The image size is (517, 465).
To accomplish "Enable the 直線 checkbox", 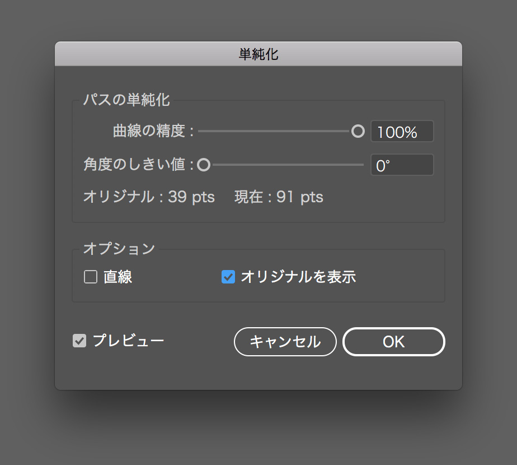I will point(90,277).
